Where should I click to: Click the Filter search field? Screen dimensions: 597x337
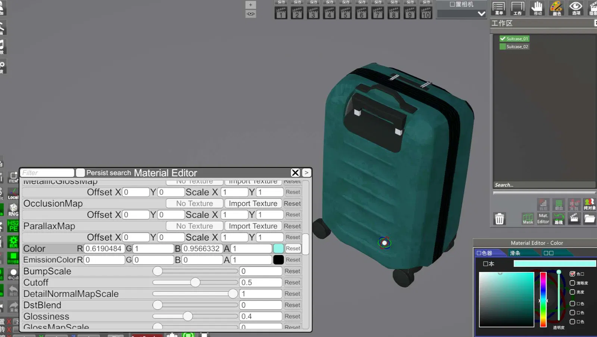click(47, 173)
